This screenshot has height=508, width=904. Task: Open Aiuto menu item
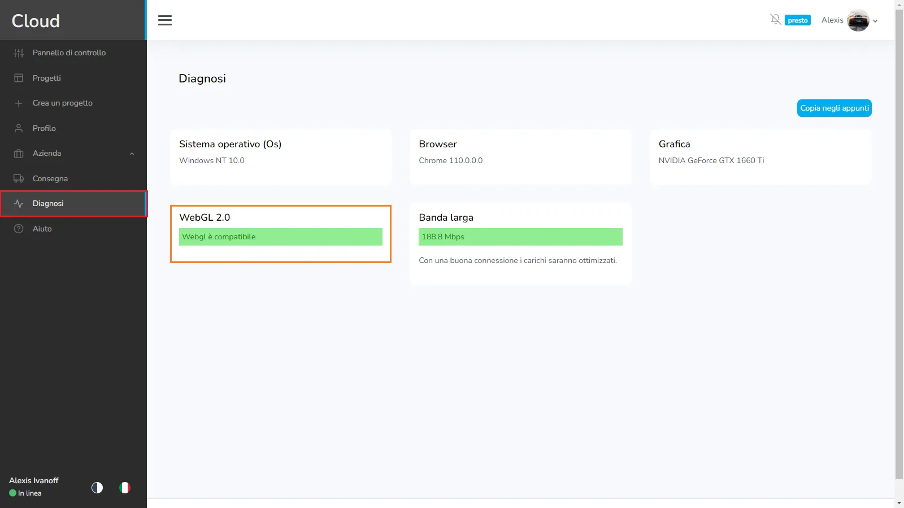pyautogui.click(x=73, y=229)
